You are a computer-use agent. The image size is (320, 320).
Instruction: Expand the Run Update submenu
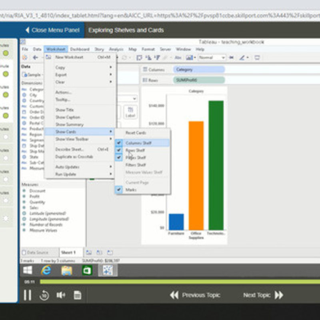[x=80, y=174]
